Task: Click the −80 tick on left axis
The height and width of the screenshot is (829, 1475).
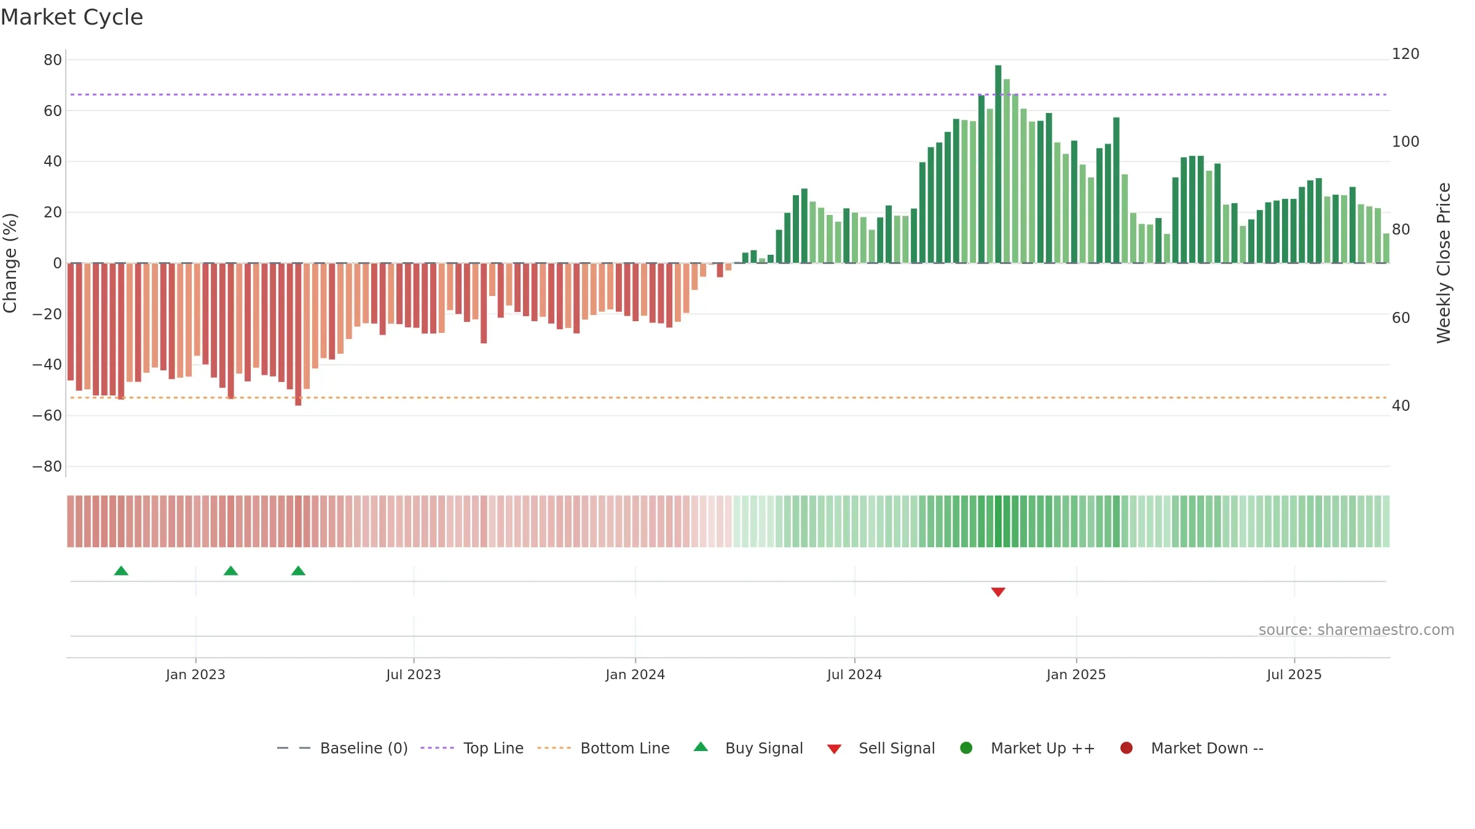Action: 47,467
